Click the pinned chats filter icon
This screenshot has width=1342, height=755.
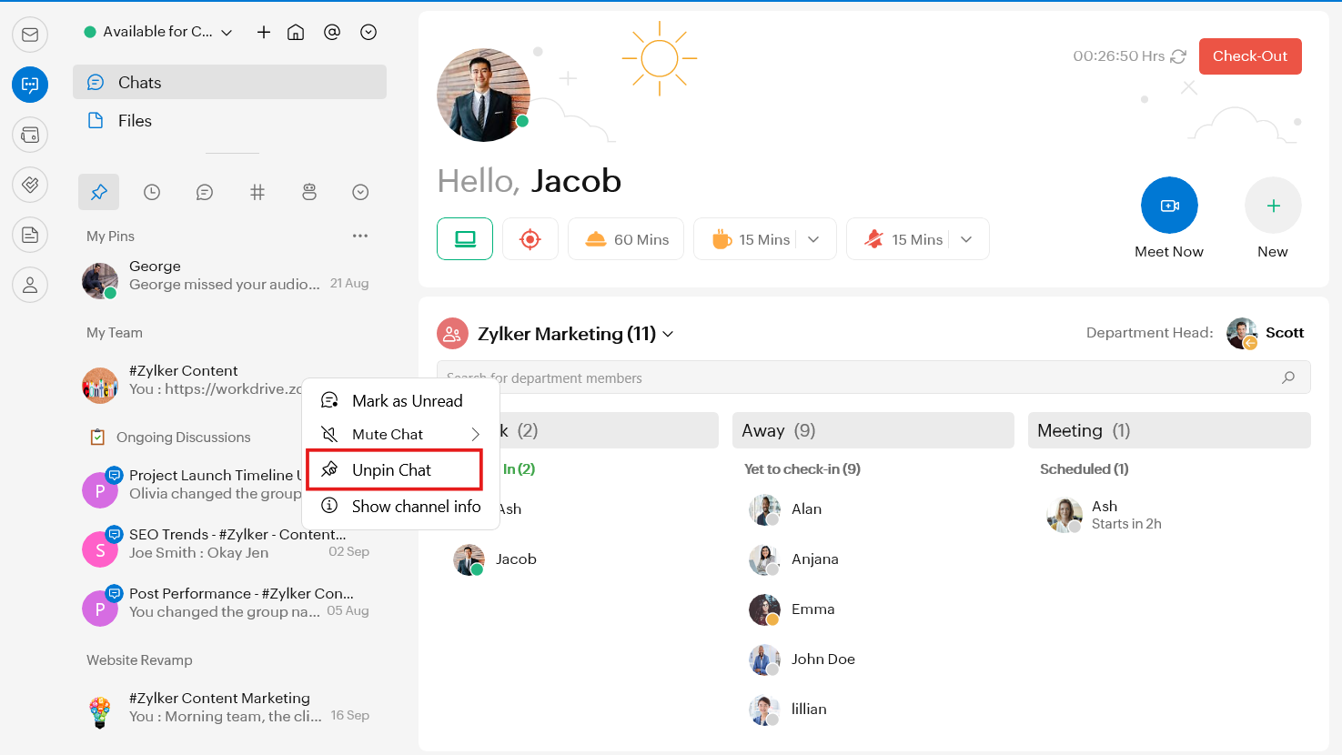[99, 192]
